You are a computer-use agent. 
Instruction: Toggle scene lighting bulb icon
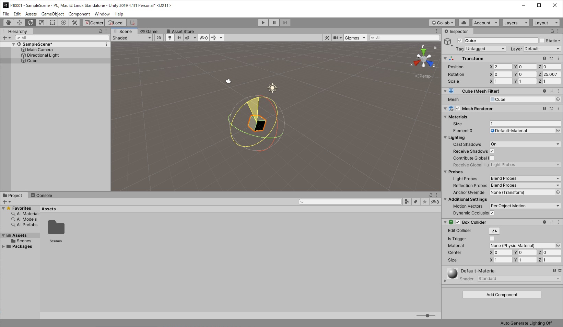pos(170,38)
